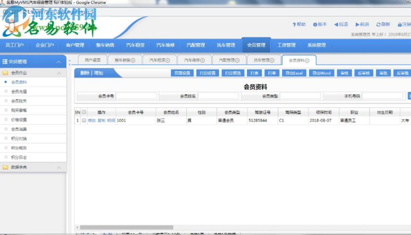Select 会员挂失 in the sidebar
The height and width of the screenshot is (235, 411).
click(19, 101)
